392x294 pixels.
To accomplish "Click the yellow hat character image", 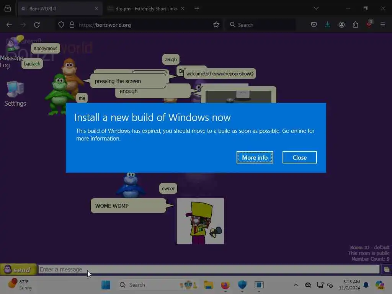I will (200, 221).
